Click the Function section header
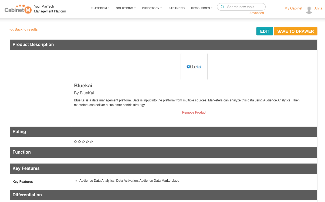Viewport: 325px width, 202px height. [164, 153]
